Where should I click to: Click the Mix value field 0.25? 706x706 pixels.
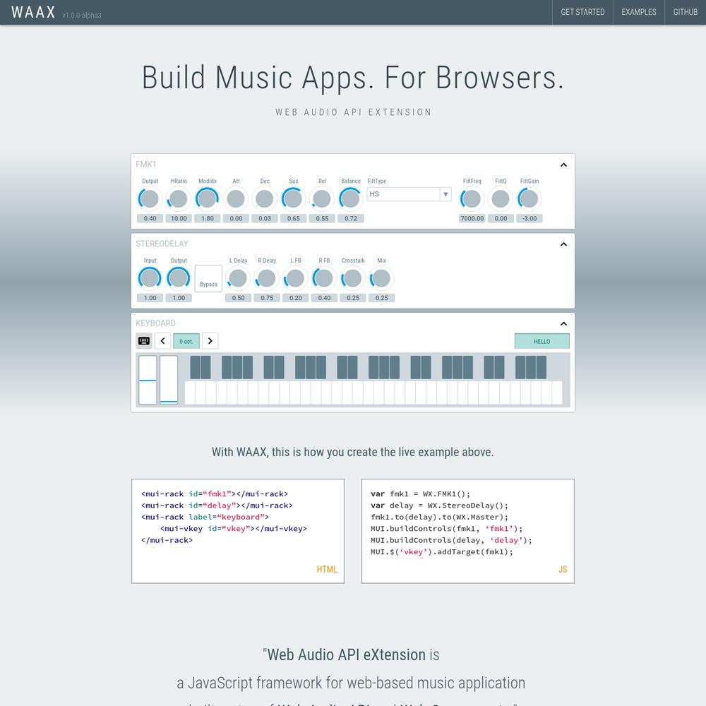(x=381, y=298)
